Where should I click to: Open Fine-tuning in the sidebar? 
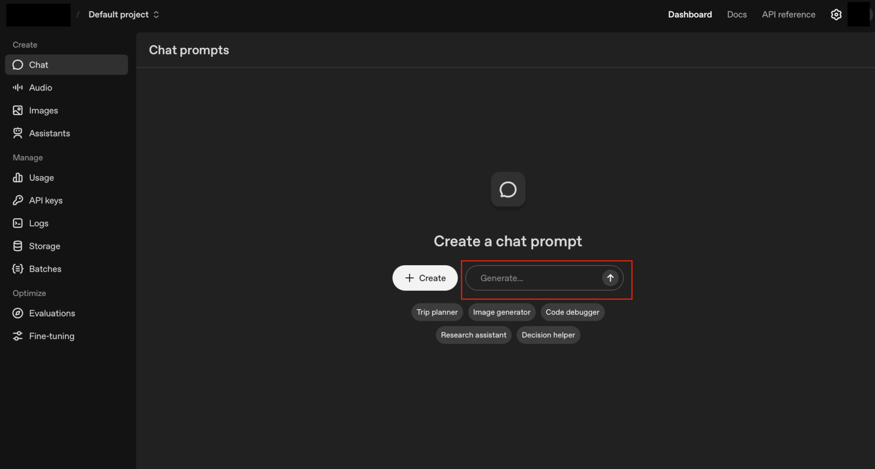pyautogui.click(x=51, y=336)
